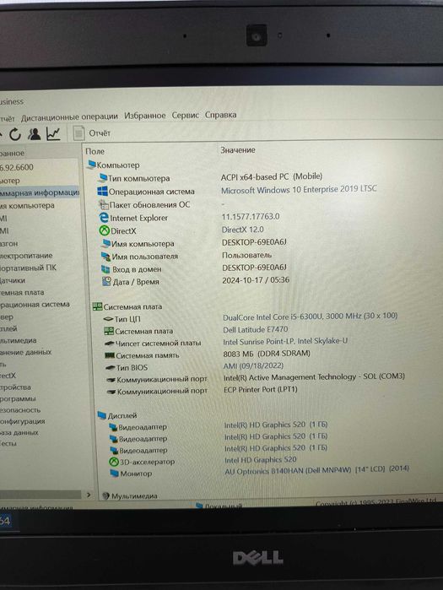Click the Вход в домен row icon
The height and width of the screenshot is (590, 443).
(x=106, y=269)
